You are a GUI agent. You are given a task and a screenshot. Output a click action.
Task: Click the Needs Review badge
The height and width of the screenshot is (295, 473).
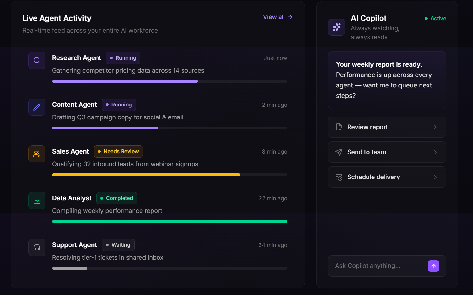pos(118,151)
